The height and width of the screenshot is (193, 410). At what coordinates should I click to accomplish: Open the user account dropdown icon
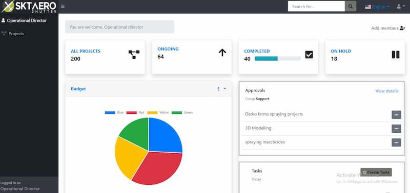(x=400, y=7)
